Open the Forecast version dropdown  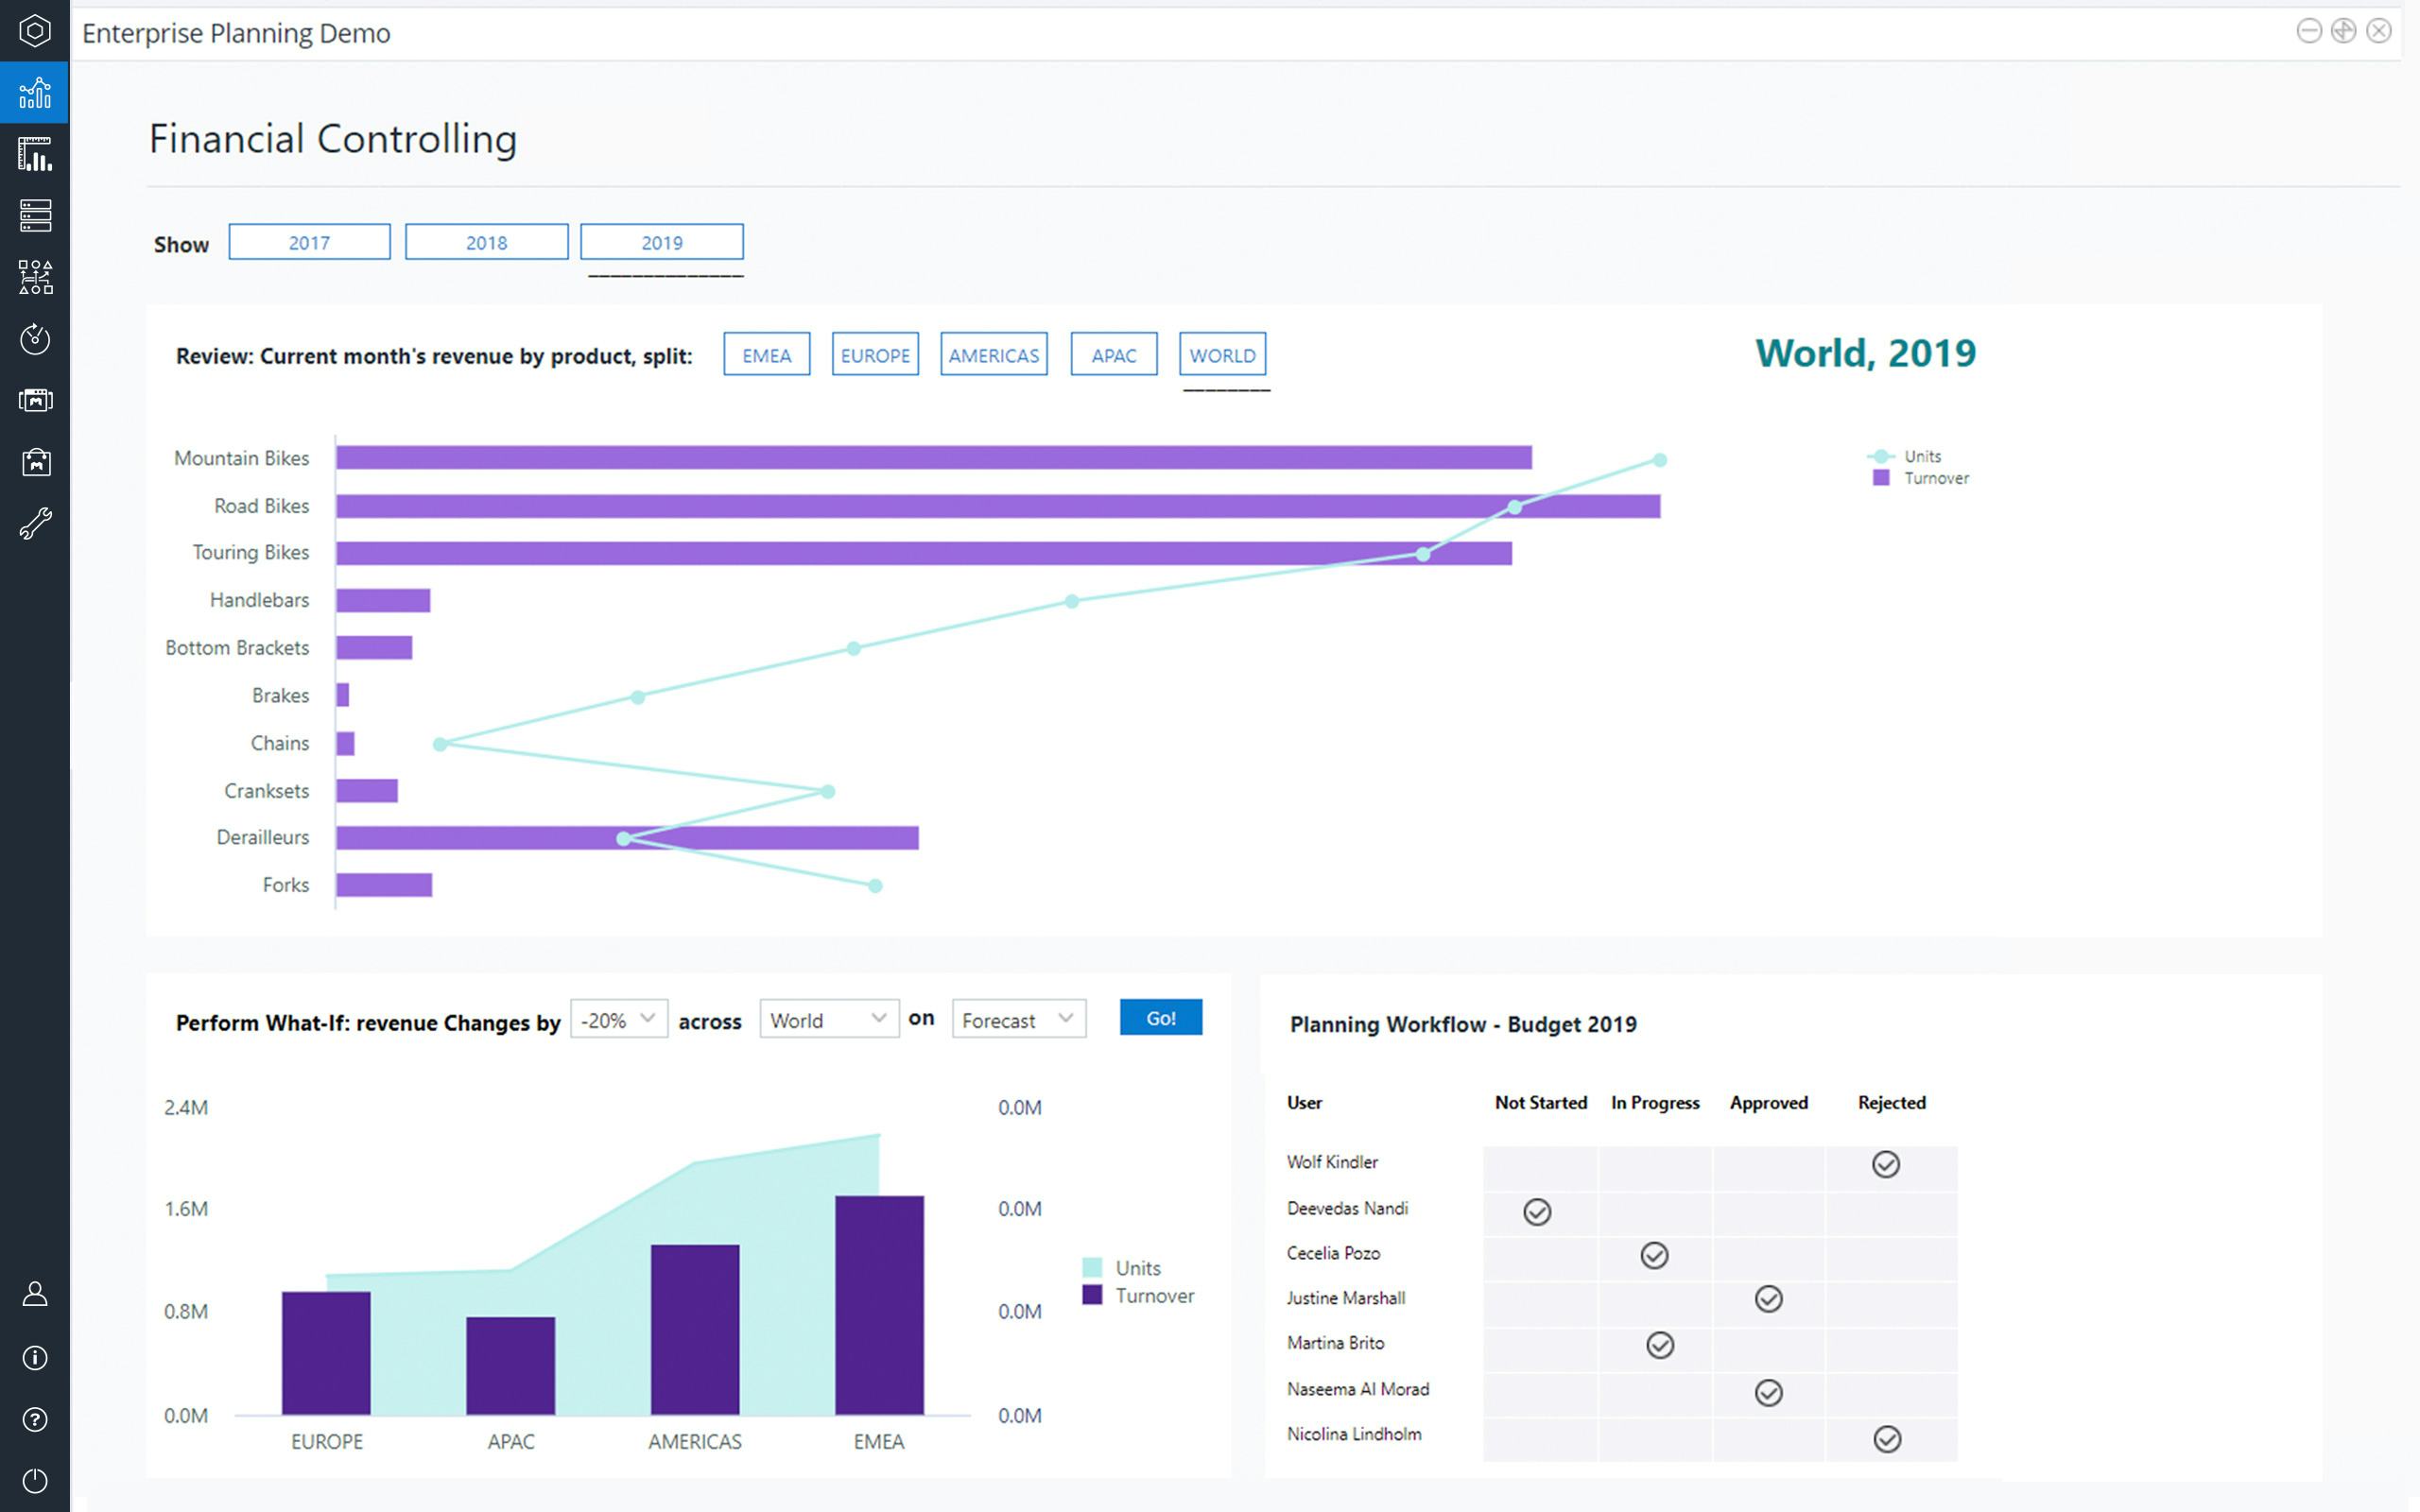click(x=1018, y=1019)
